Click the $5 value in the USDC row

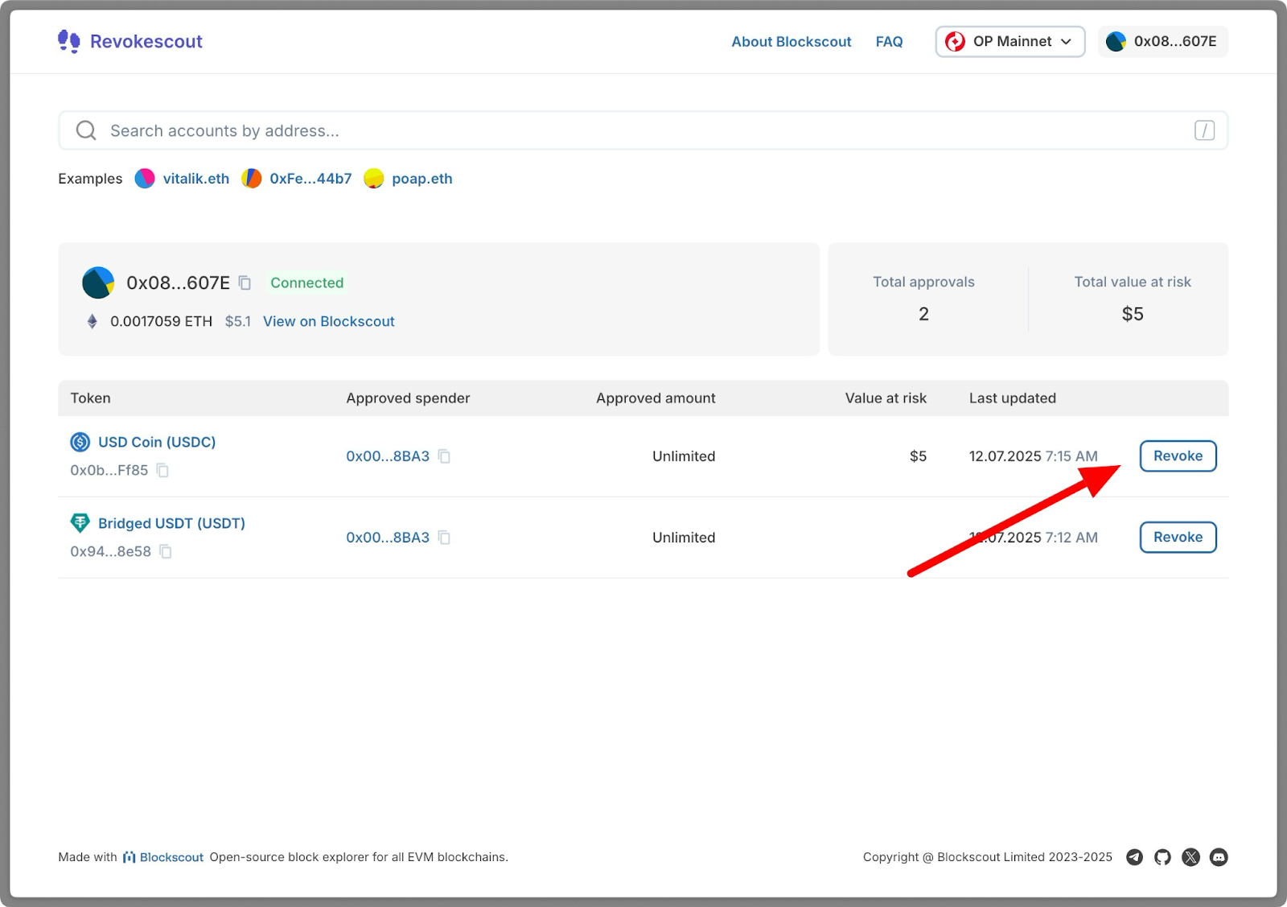(x=918, y=456)
